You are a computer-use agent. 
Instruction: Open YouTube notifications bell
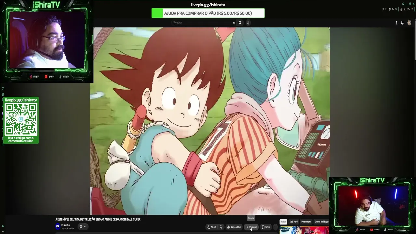[x=402, y=23]
